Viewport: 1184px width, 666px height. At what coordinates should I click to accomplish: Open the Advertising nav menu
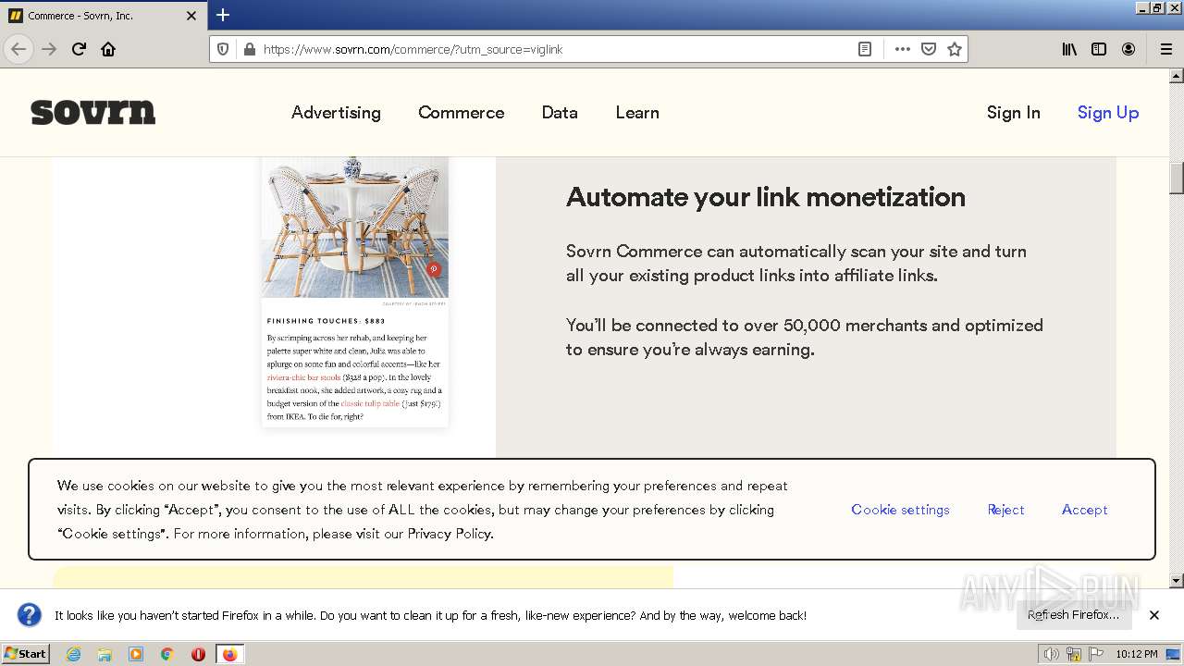[336, 112]
